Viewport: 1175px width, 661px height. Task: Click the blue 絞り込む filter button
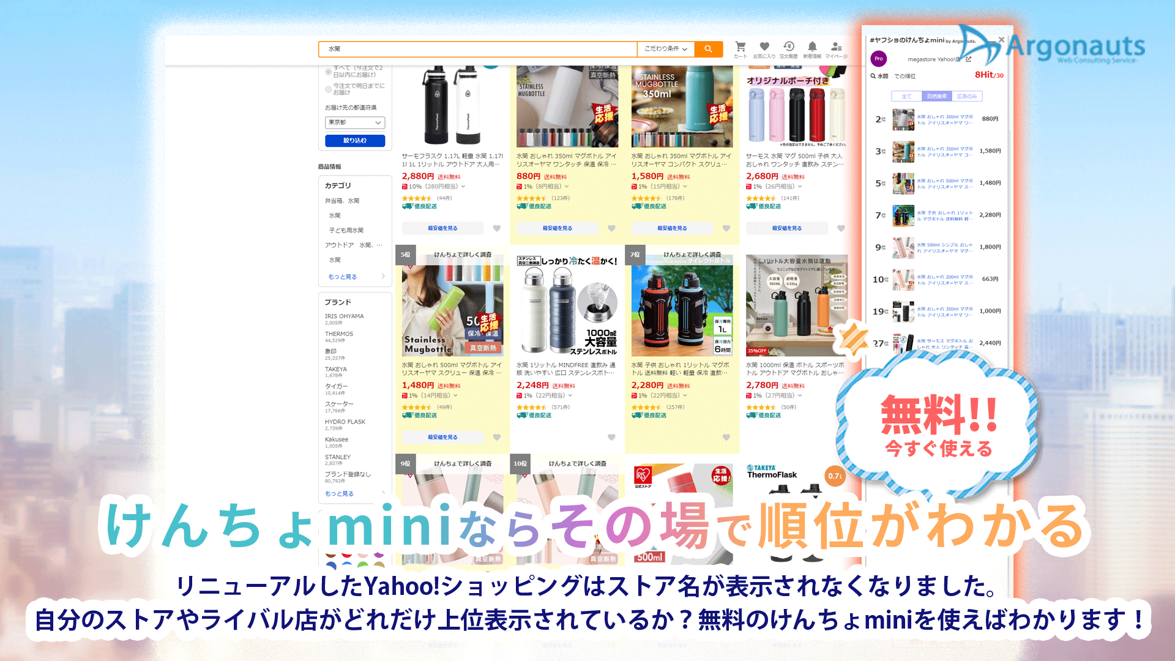tap(355, 141)
